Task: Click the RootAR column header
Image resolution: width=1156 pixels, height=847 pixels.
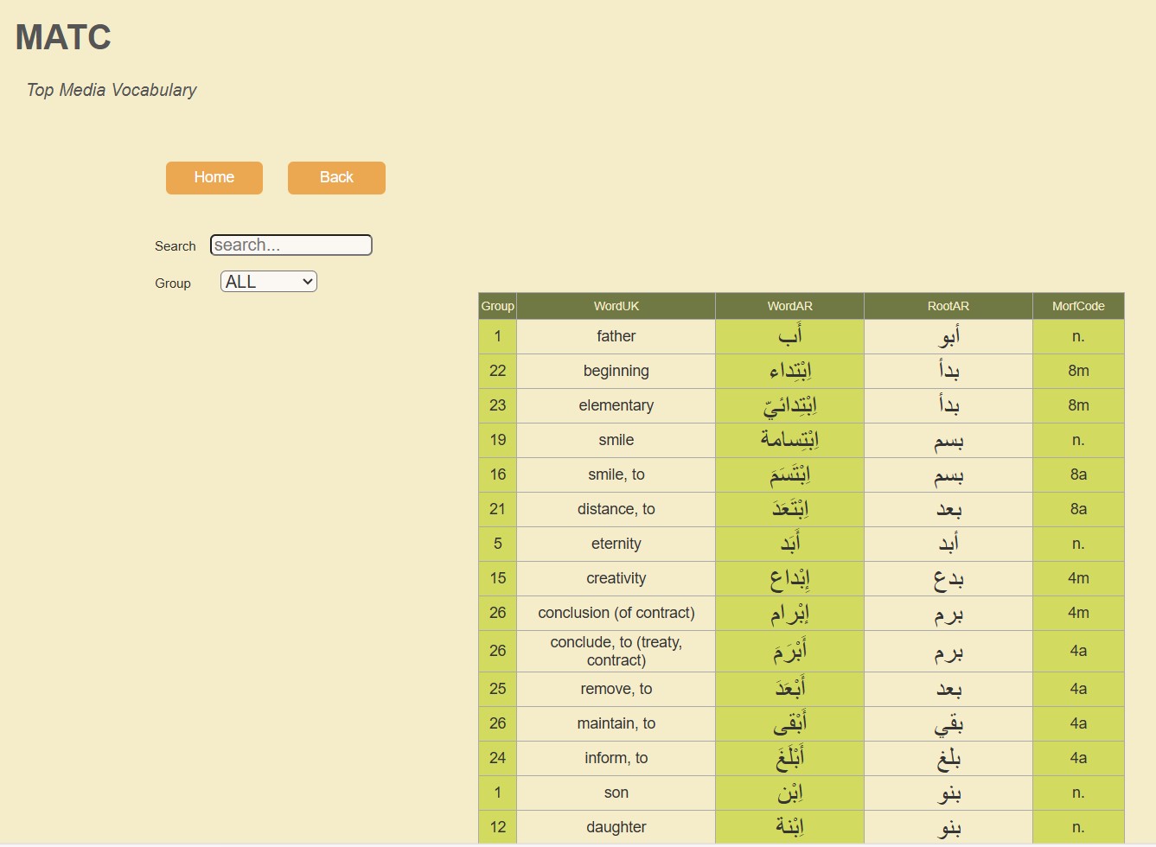Action: pos(948,306)
